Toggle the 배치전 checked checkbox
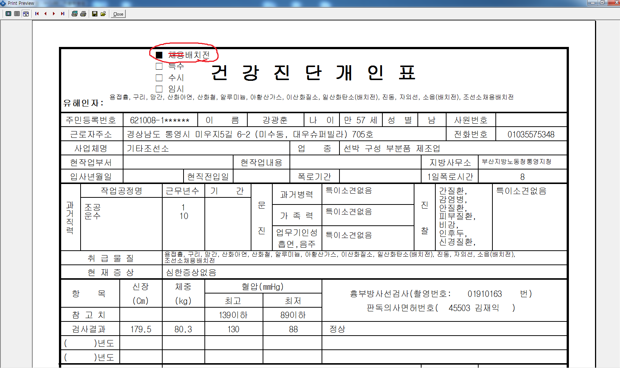 pyautogui.click(x=159, y=55)
